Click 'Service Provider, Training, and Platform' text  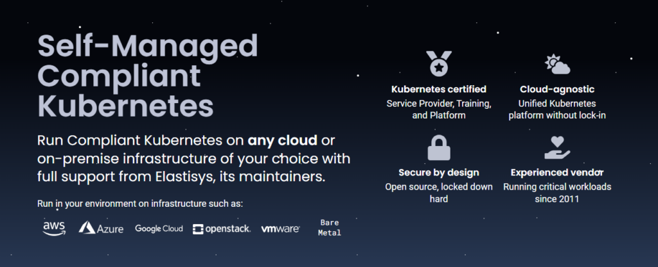439,109
